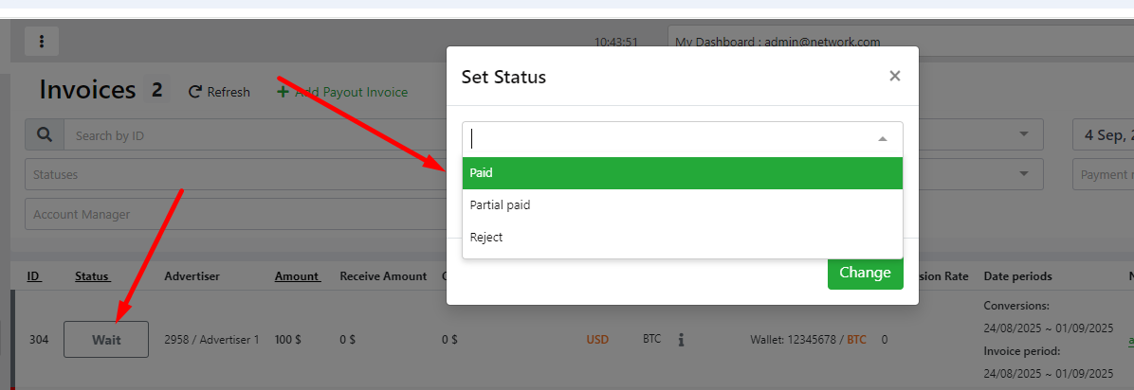Open the date range picker field
The image size is (1134, 390).
pyautogui.click(x=1105, y=135)
